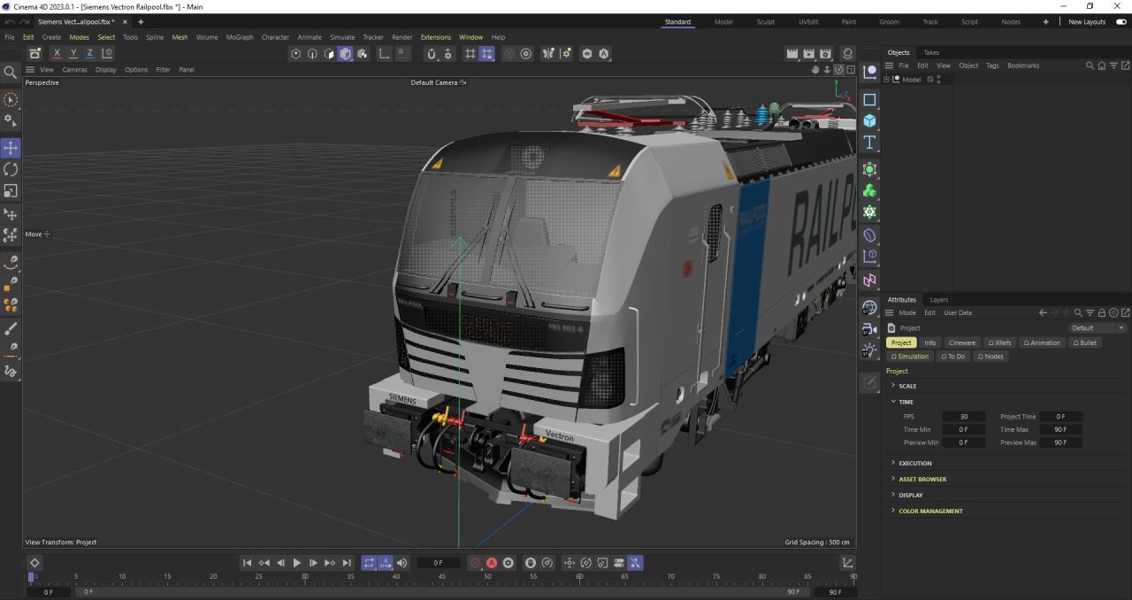Expand the ASSET BROWSER section
Image resolution: width=1132 pixels, height=600 pixels.
coord(922,479)
